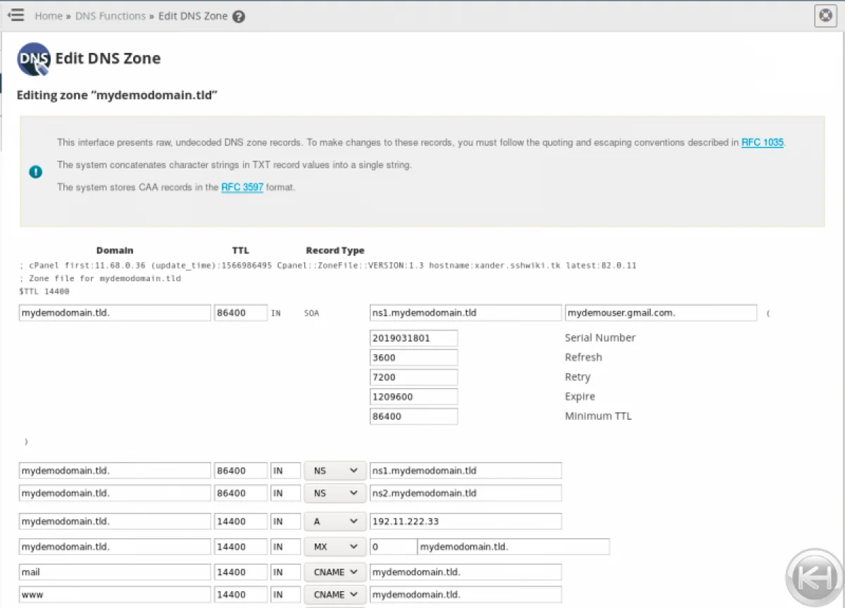Click the help question mark icon
Viewport: 845px width, 608px height.
239,16
